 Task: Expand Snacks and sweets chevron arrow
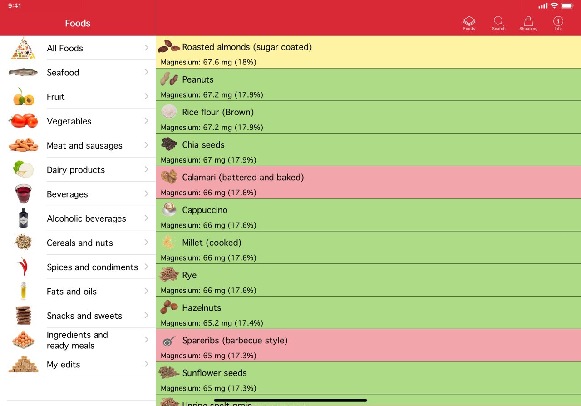pos(146,315)
